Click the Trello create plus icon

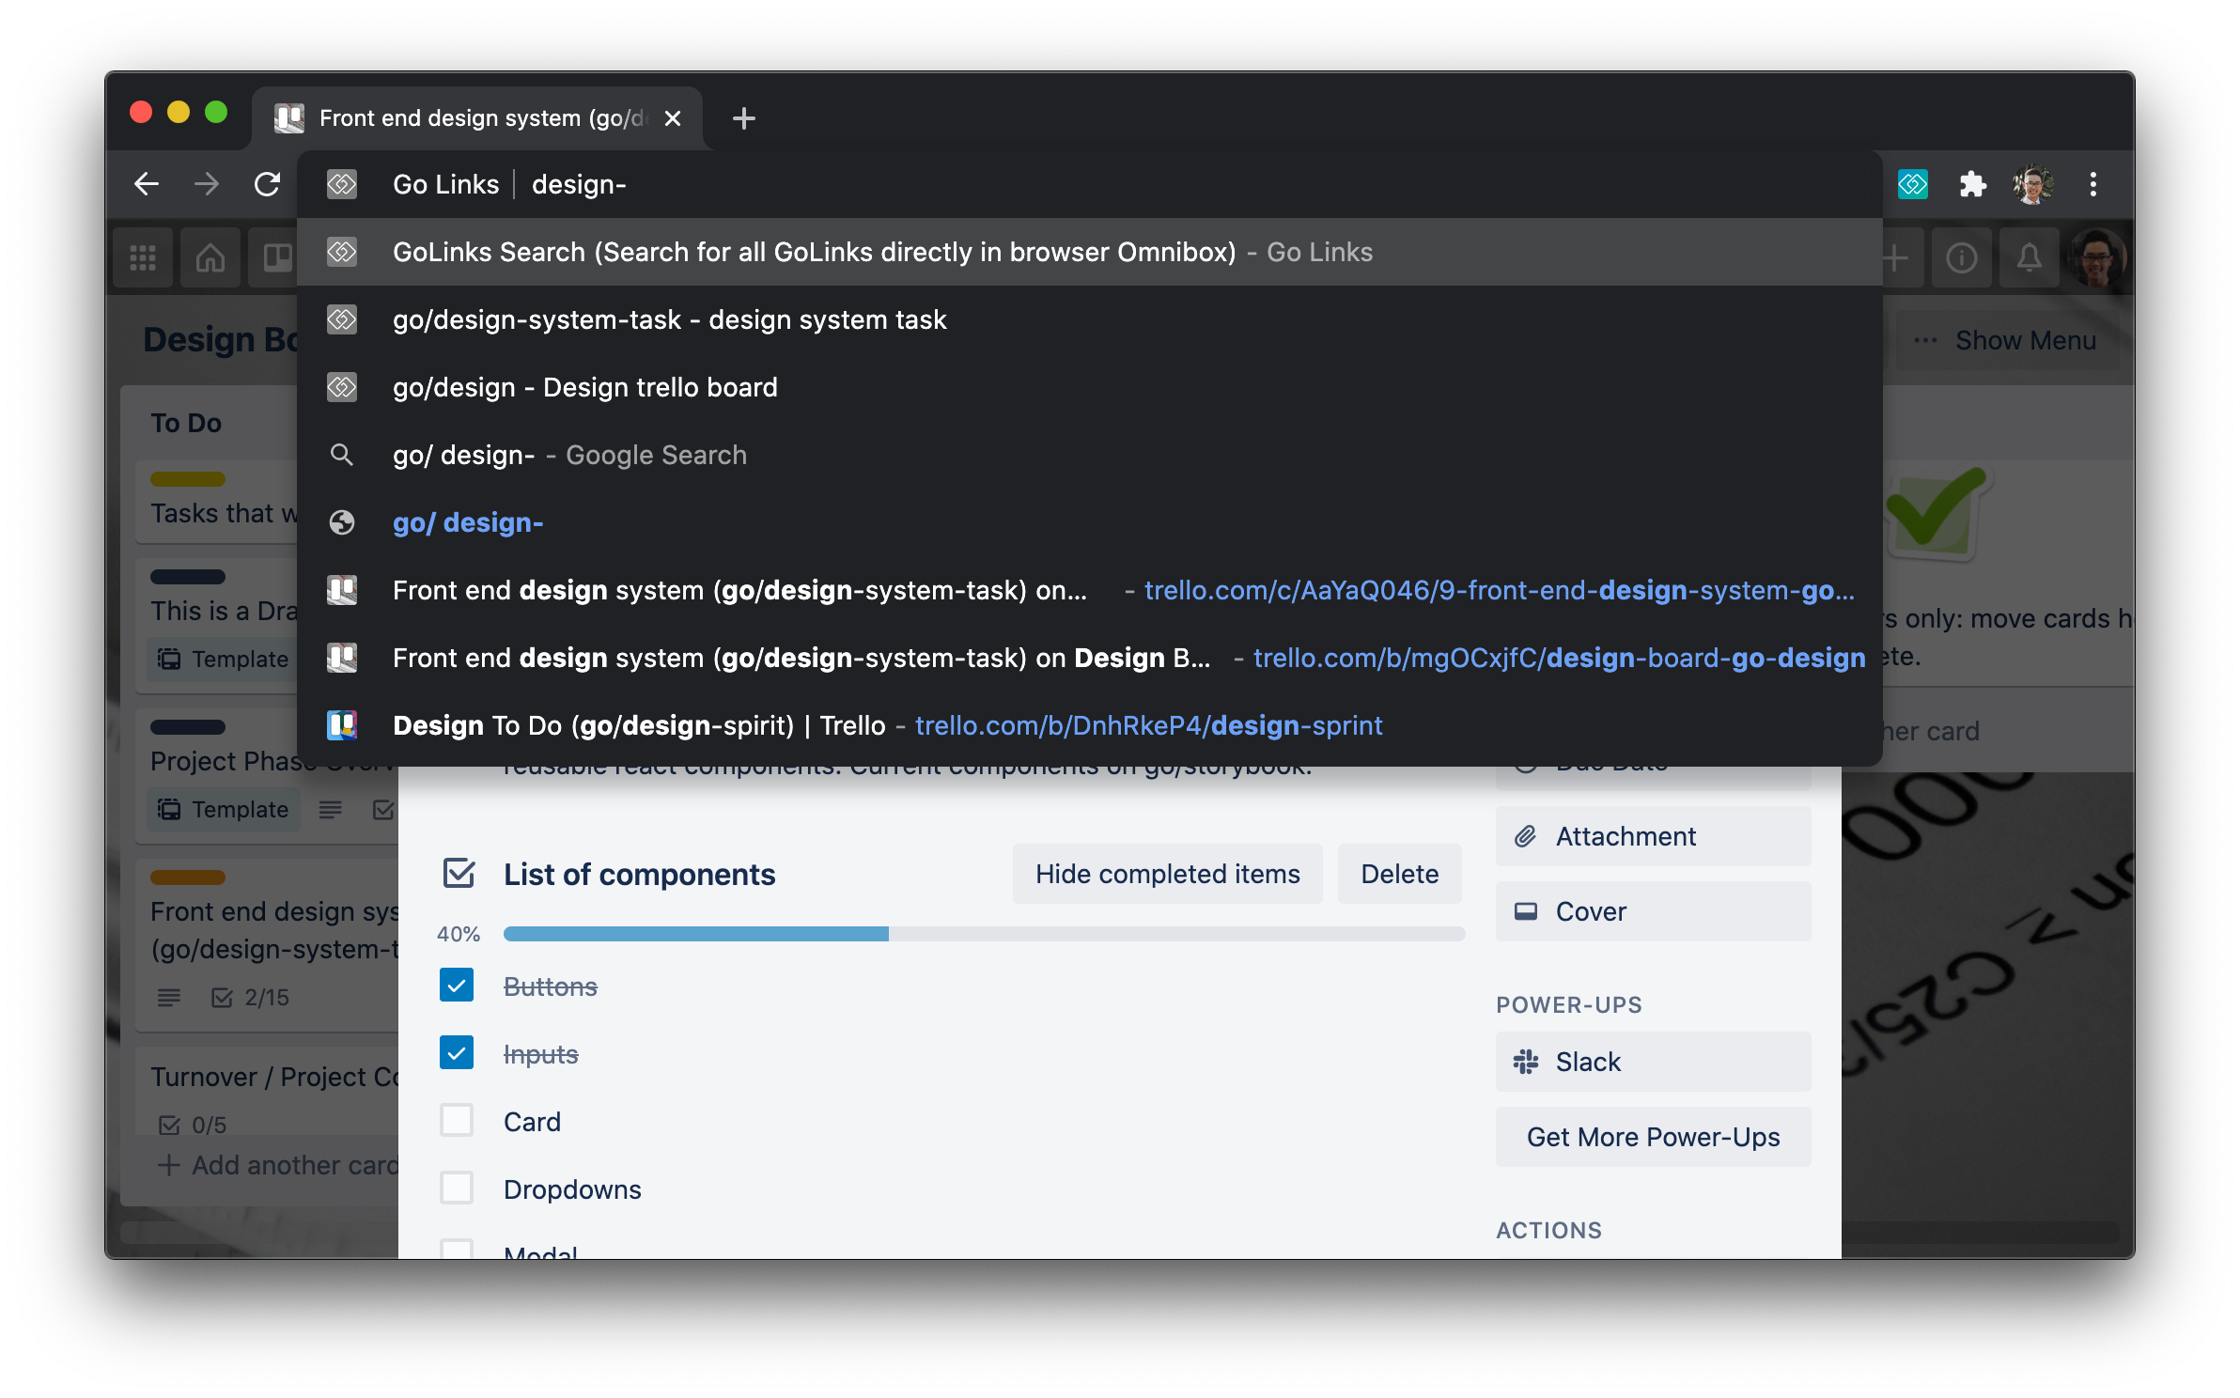coord(1898,257)
